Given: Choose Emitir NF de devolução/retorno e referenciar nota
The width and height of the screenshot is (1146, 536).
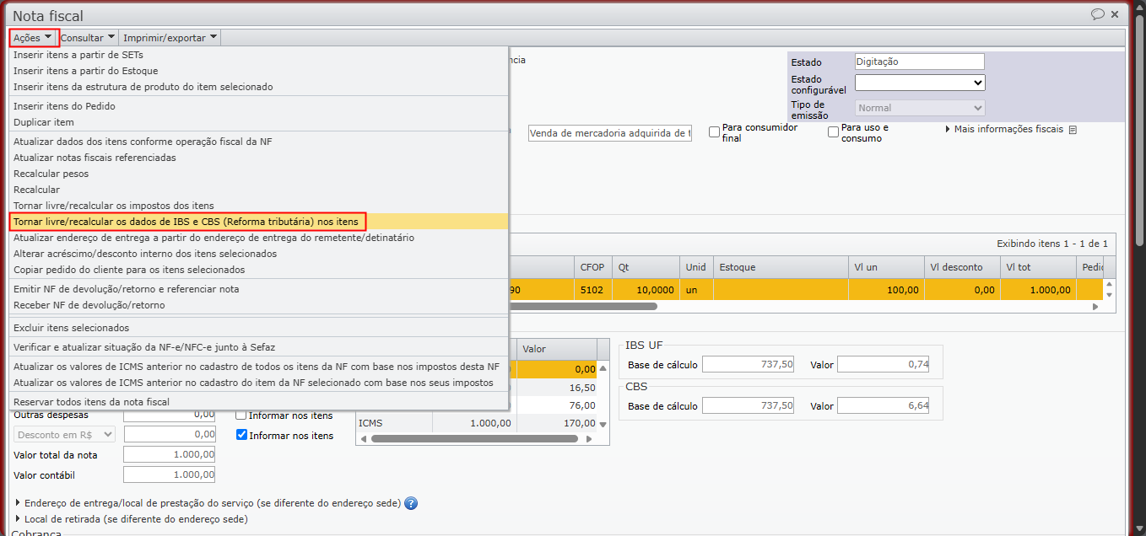Looking at the screenshot, I should click(258, 289).
